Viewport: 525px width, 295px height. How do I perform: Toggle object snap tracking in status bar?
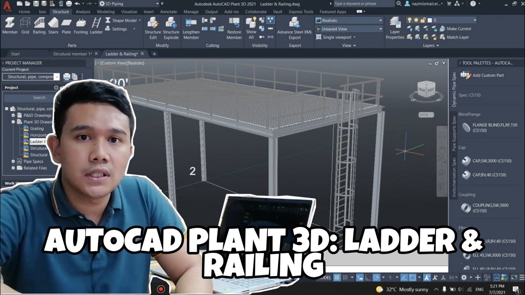click(x=404, y=277)
